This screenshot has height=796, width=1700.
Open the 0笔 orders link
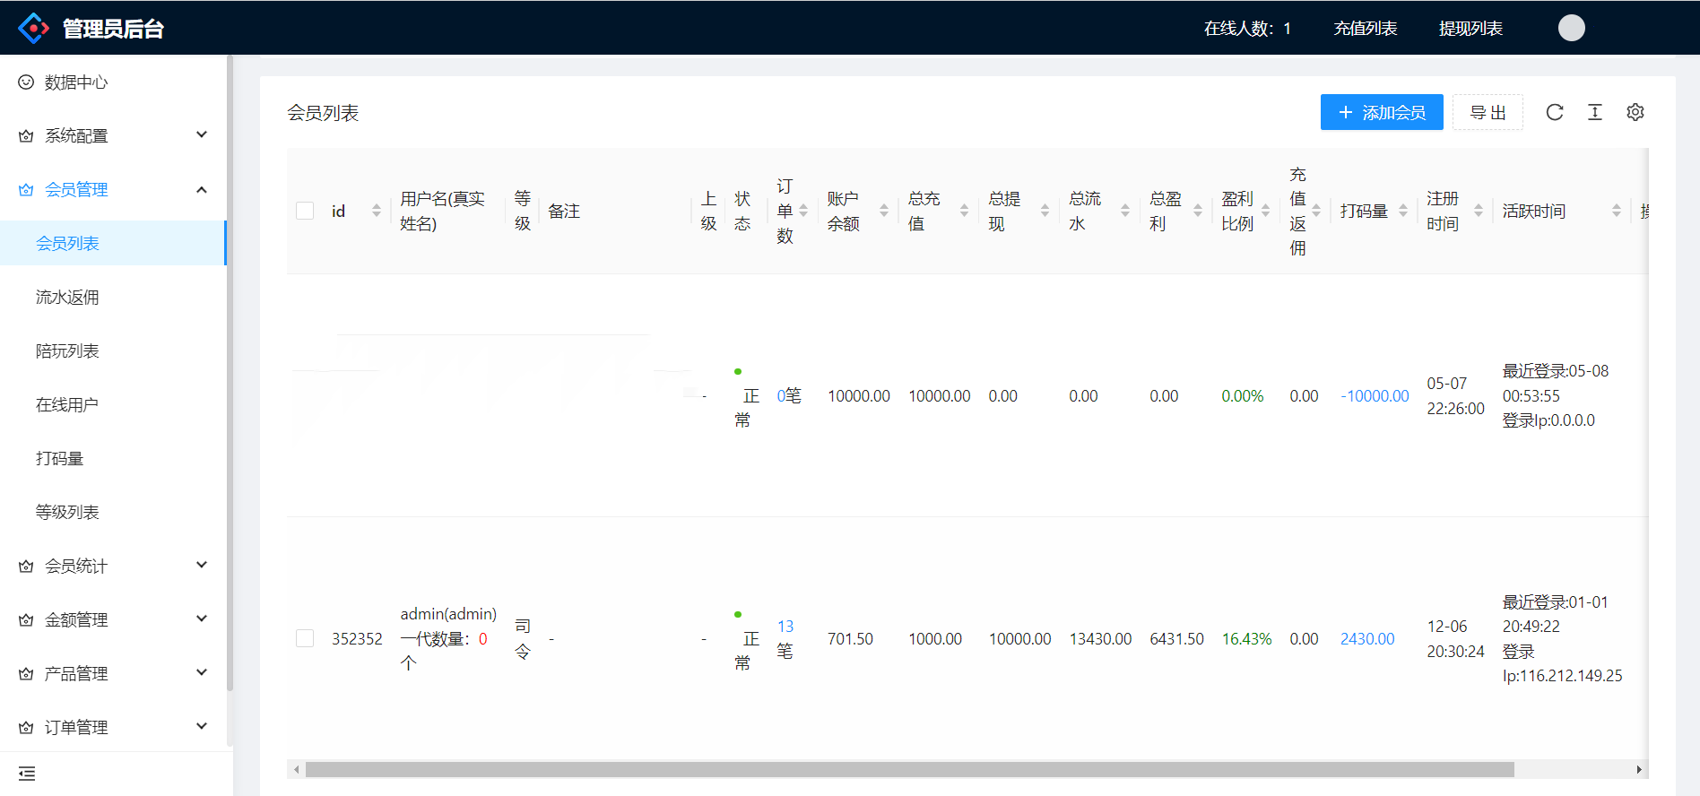pos(789,395)
